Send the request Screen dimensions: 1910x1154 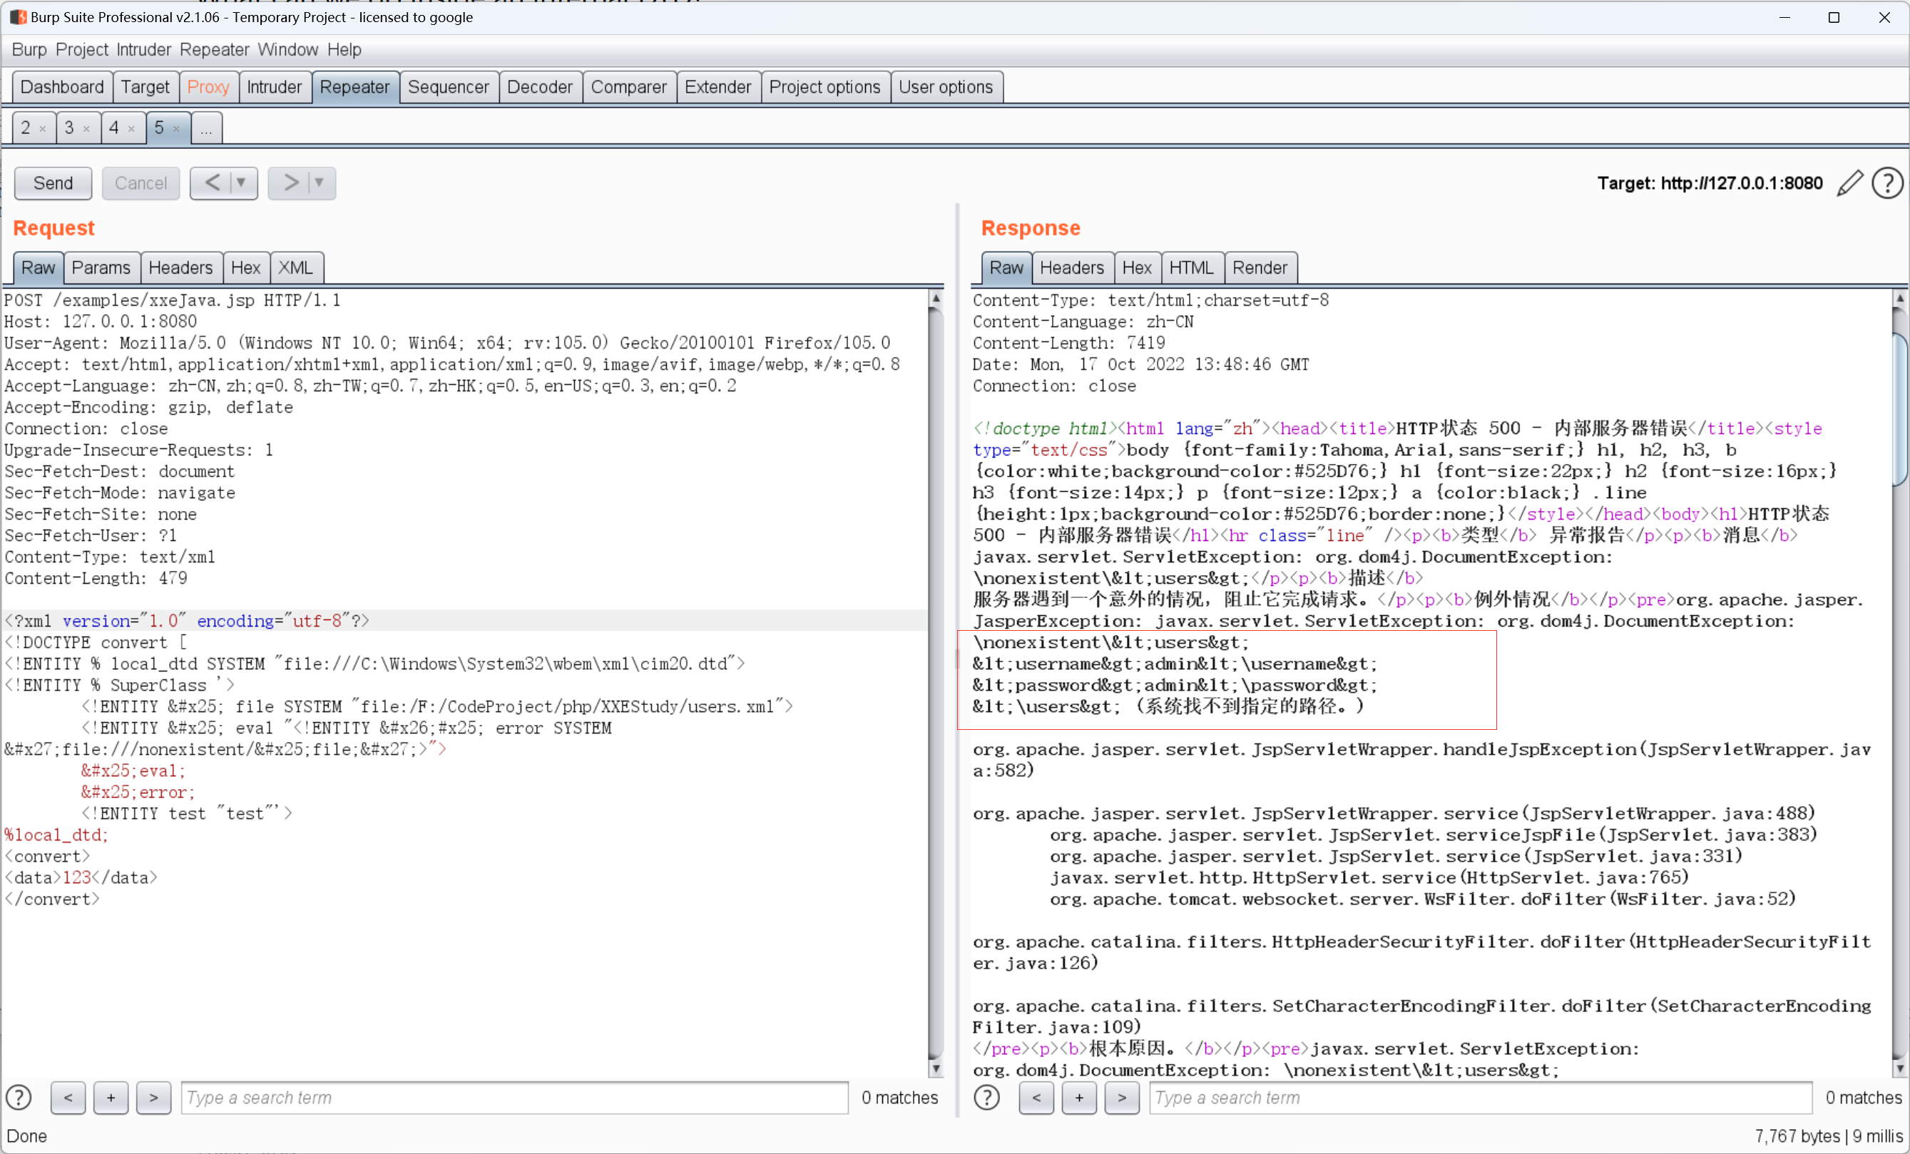tap(53, 184)
